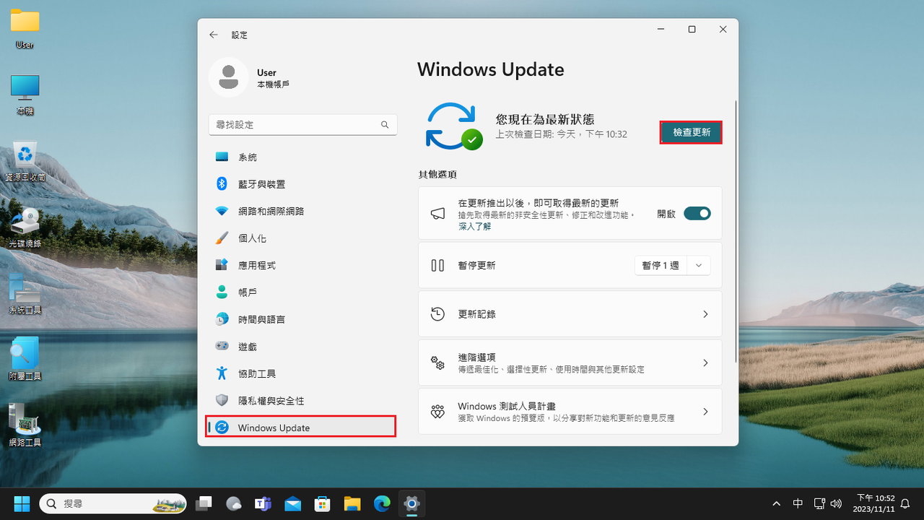Click the Settings window vertical scrollbar
Image resolution: width=924 pixels, height=520 pixels.
click(736, 231)
